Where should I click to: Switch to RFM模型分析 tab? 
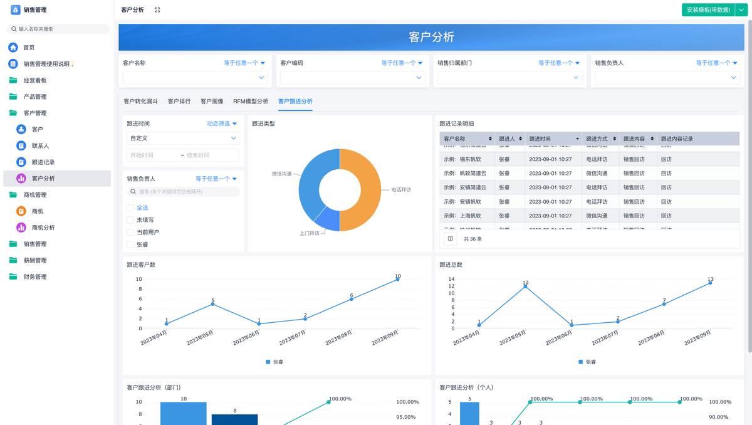pyautogui.click(x=251, y=102)
